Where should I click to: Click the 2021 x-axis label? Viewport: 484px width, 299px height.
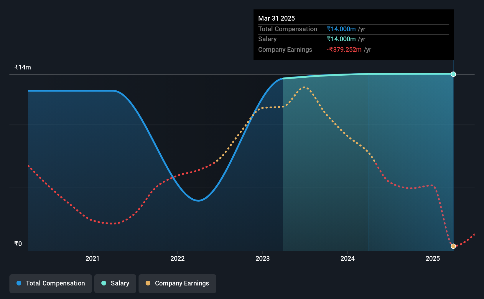93,258
